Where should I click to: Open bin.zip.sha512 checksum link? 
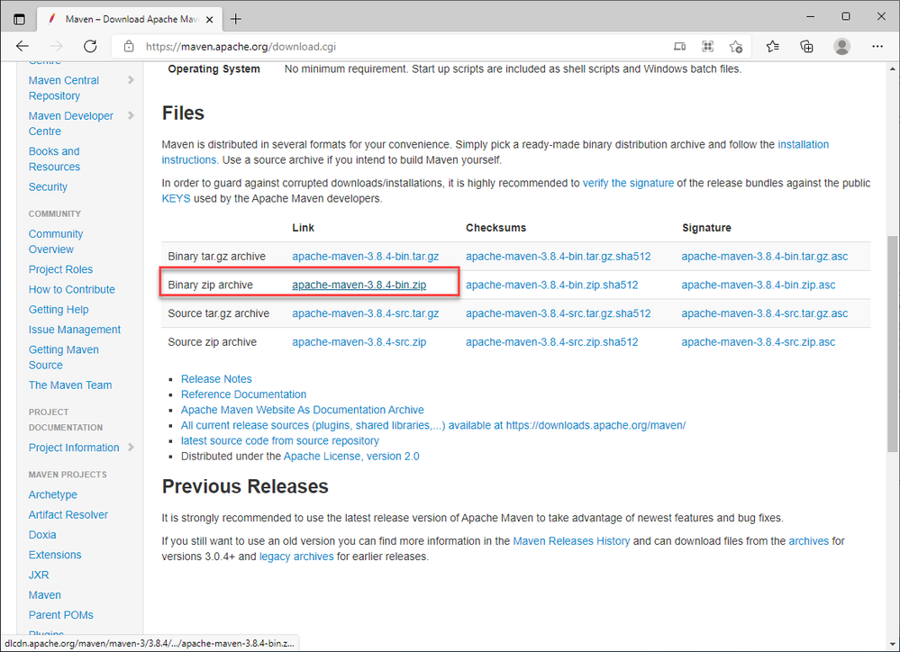pyautogui.click(x=551, y=285)
